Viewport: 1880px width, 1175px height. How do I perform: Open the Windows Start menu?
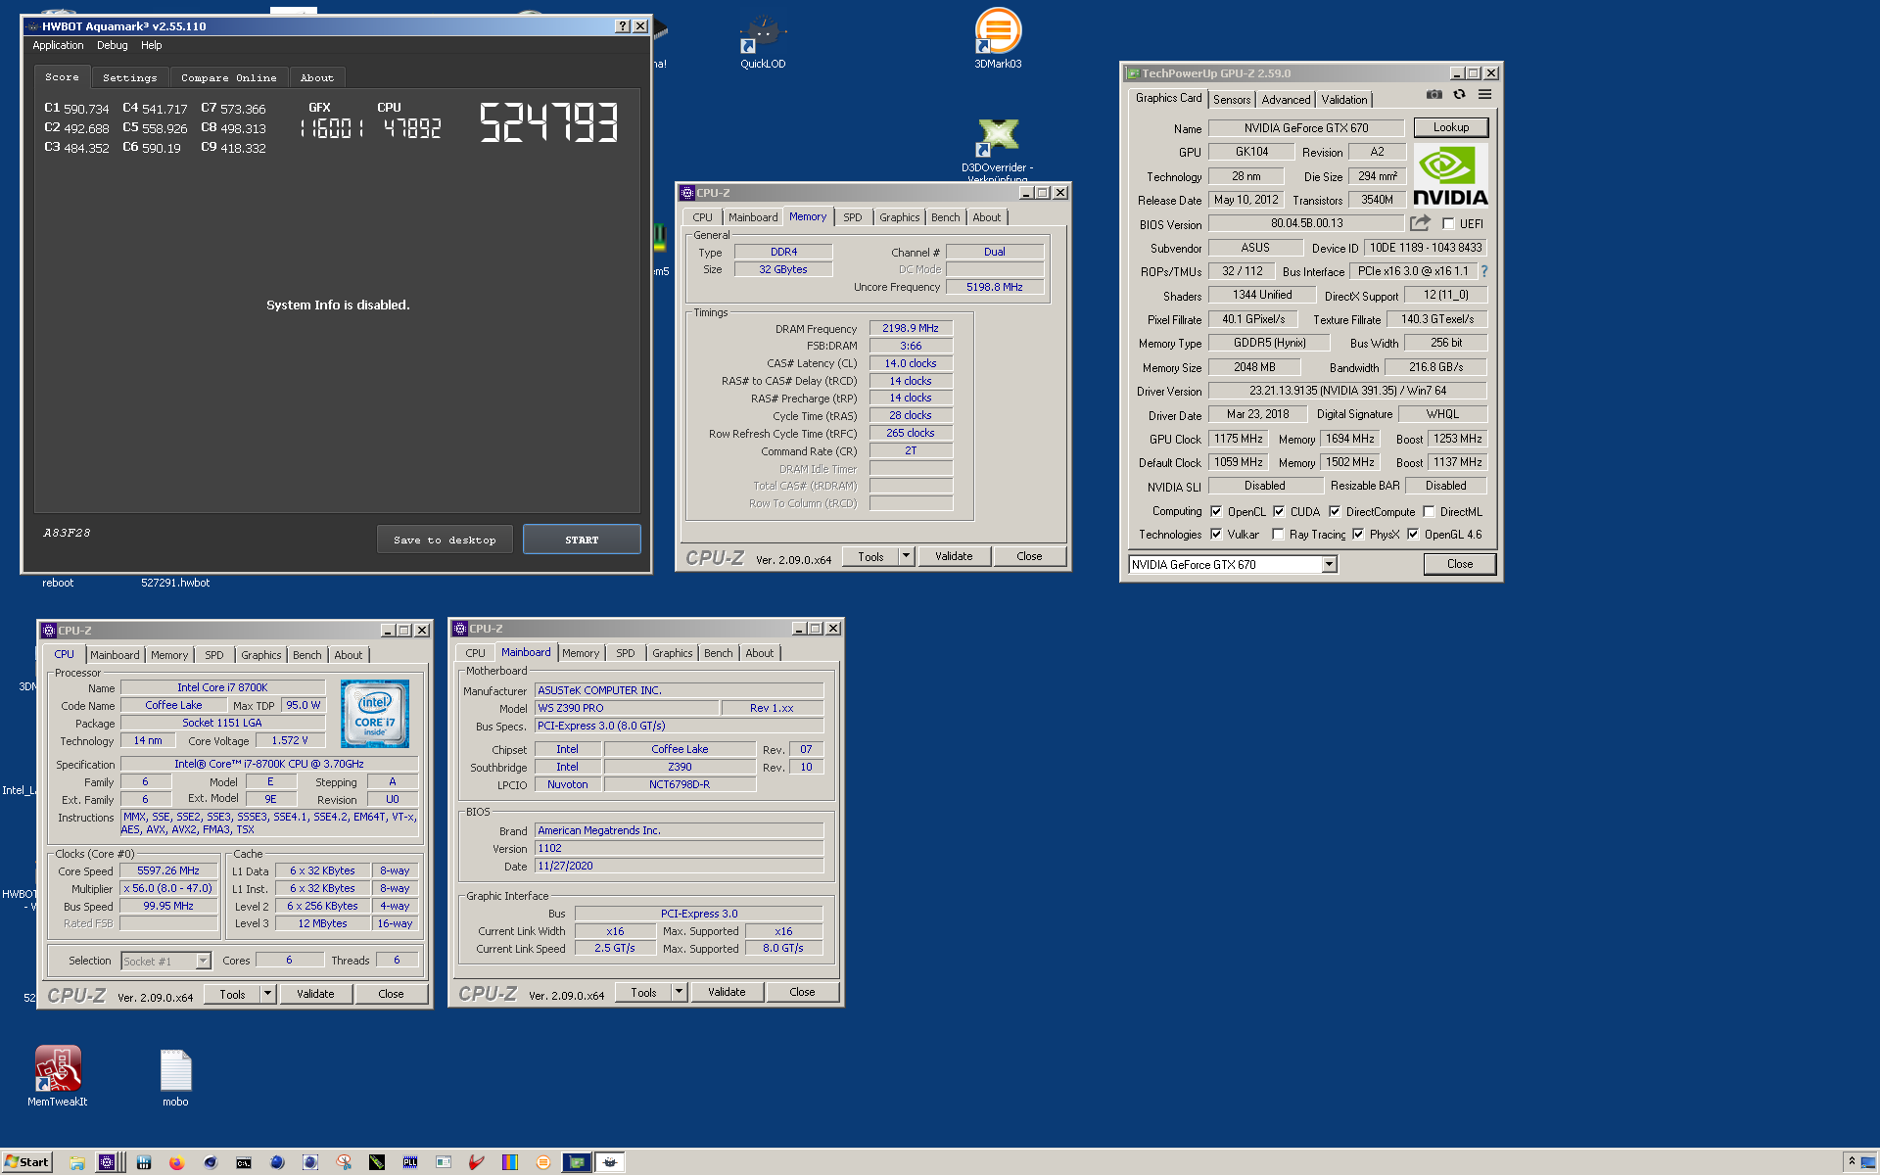tap(26, 1162)
